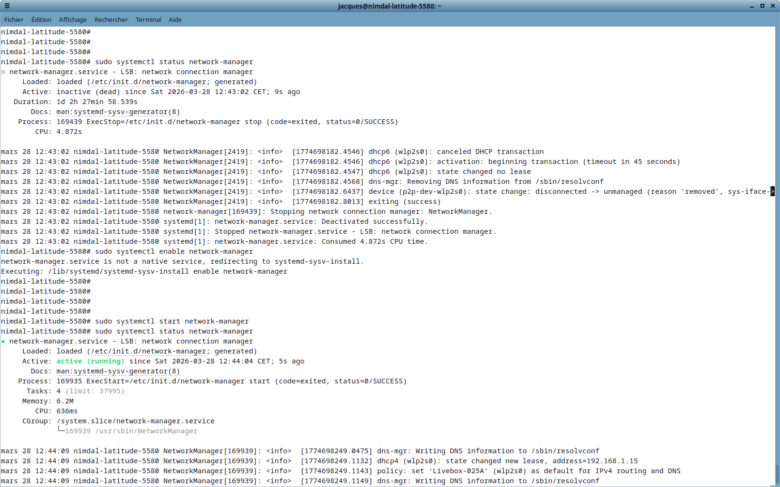The width and height of the screenshot is (780, 487).
Task: Open the window menu icon in title bar
Action: (7, 6)
